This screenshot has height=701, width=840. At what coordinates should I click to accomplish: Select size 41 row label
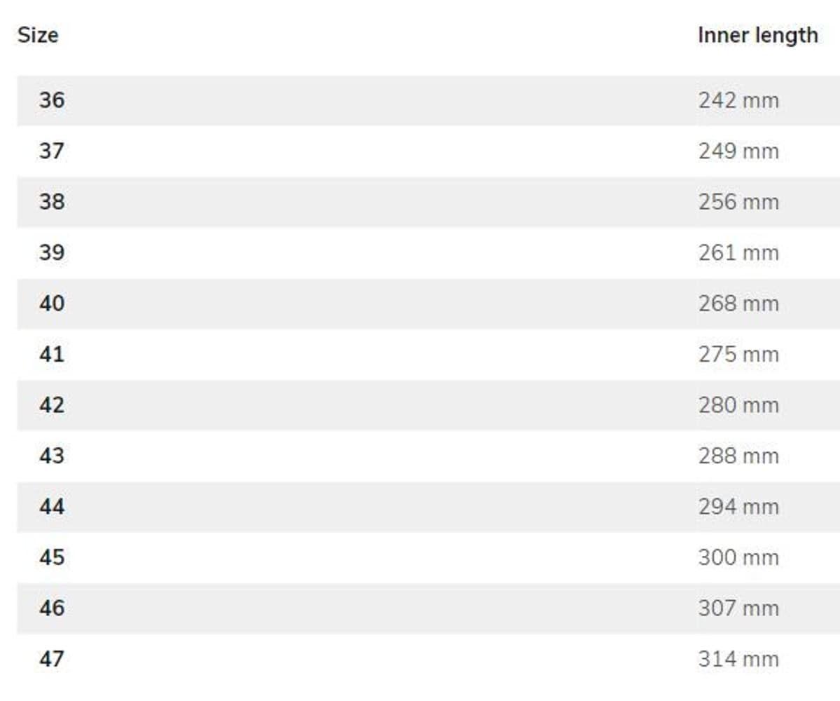click(x=51, y=354)
